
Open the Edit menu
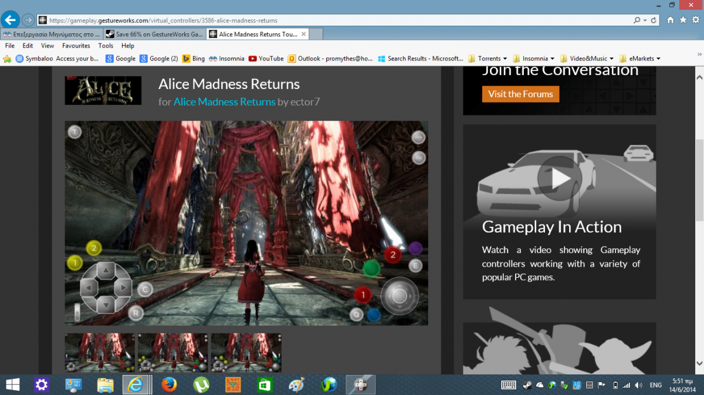point(28,46)
